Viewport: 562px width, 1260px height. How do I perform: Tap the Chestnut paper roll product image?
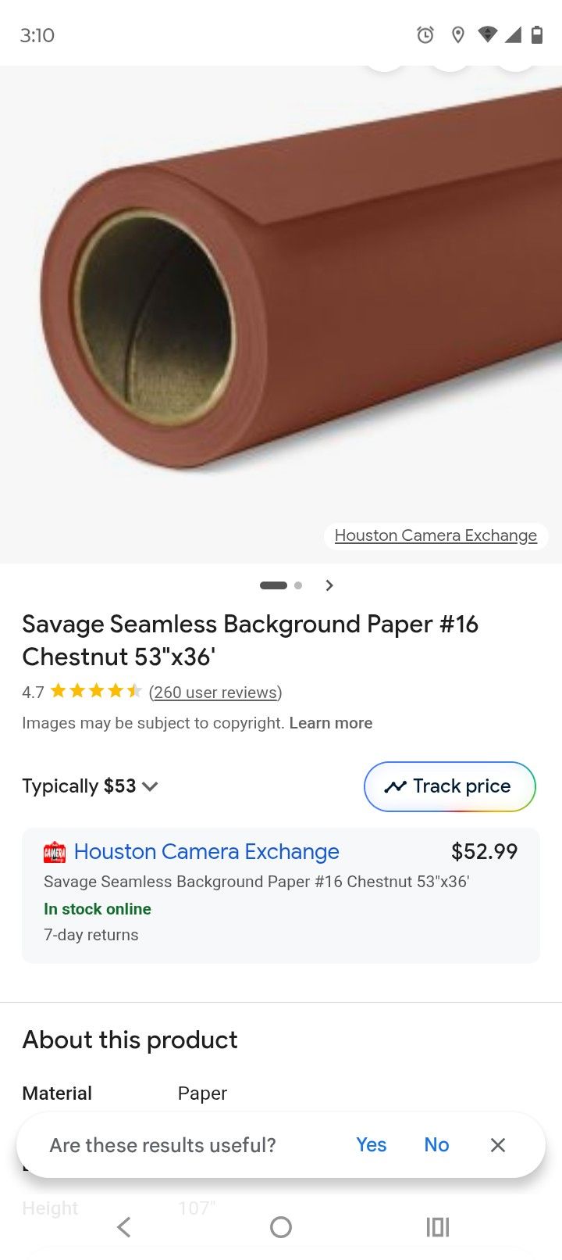pos(297,297)
